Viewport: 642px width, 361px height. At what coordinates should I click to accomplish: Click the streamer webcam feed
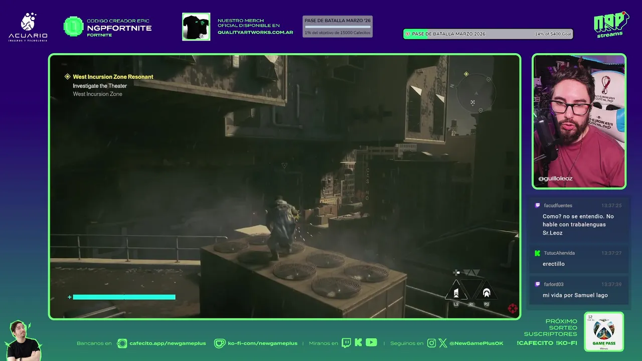579,121
